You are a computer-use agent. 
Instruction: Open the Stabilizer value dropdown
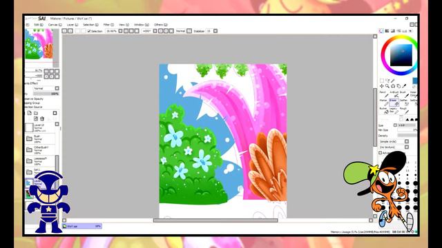215,31
